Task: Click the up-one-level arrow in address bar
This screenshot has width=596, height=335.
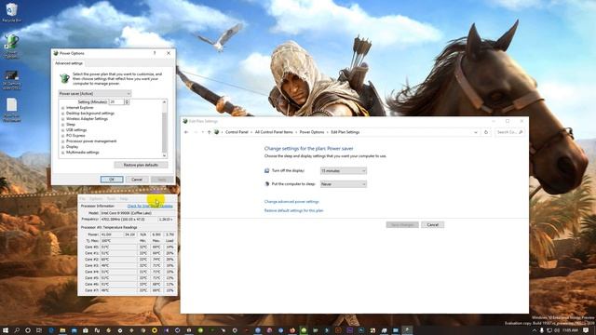Action: point(209,132)
